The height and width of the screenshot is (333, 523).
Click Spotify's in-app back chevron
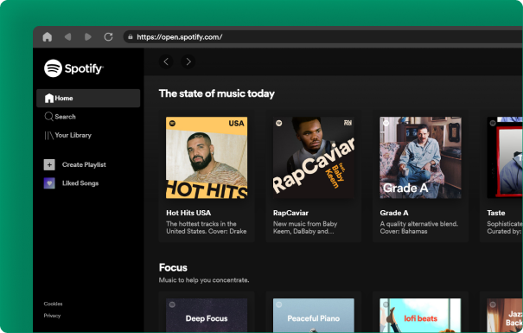(166, 61)
